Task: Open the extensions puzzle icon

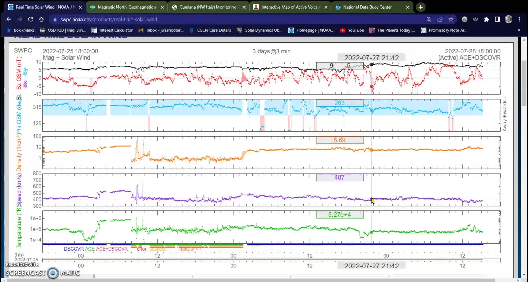Action: [x=487, y=20]
